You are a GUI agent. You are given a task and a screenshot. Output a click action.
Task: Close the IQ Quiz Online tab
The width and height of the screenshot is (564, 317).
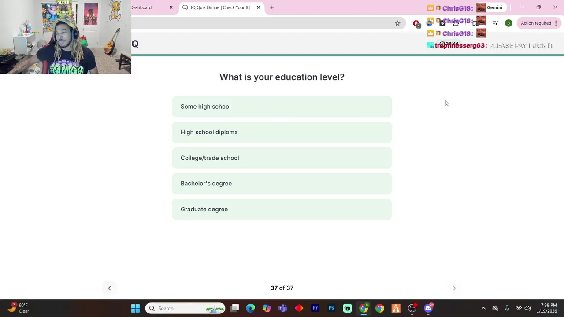258,7
